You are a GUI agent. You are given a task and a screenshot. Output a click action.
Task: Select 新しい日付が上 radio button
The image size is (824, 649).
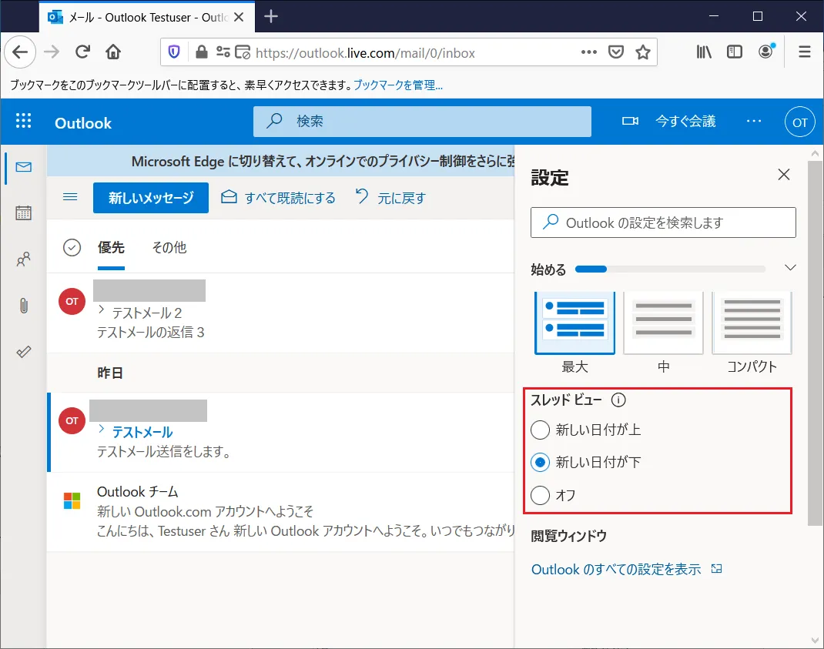pyautogui.click(x=541, y=430)
